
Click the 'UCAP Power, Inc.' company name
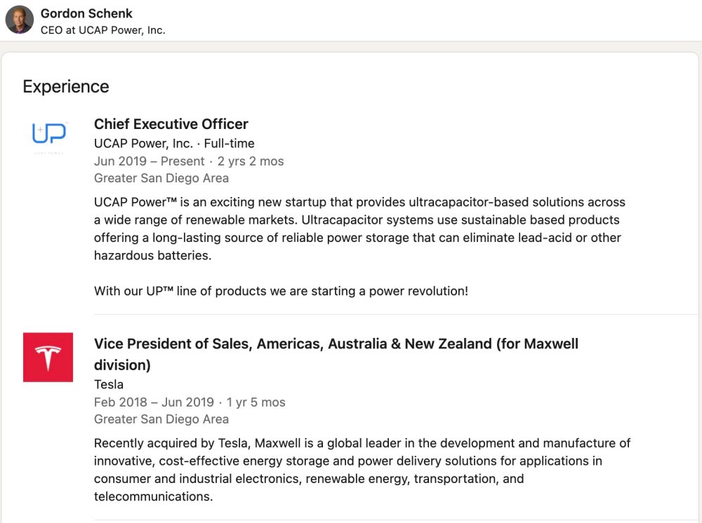pos(143,143)
